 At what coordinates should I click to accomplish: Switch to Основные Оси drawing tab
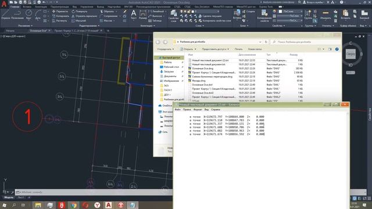(x=38, y=31)
